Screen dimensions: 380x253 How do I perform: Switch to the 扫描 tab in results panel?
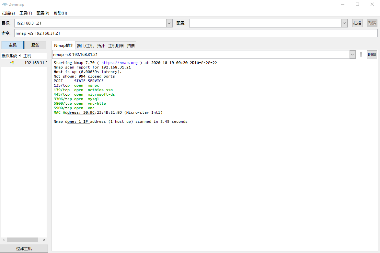click(131, 46)
